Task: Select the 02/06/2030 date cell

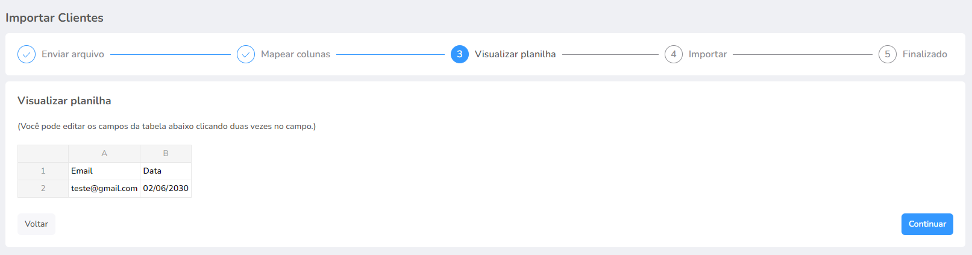Action: click(x=166, y=189)
